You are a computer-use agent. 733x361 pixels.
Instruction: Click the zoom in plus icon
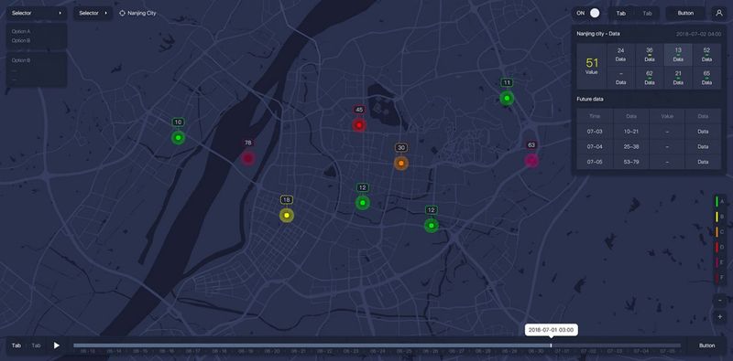point(719,317)
